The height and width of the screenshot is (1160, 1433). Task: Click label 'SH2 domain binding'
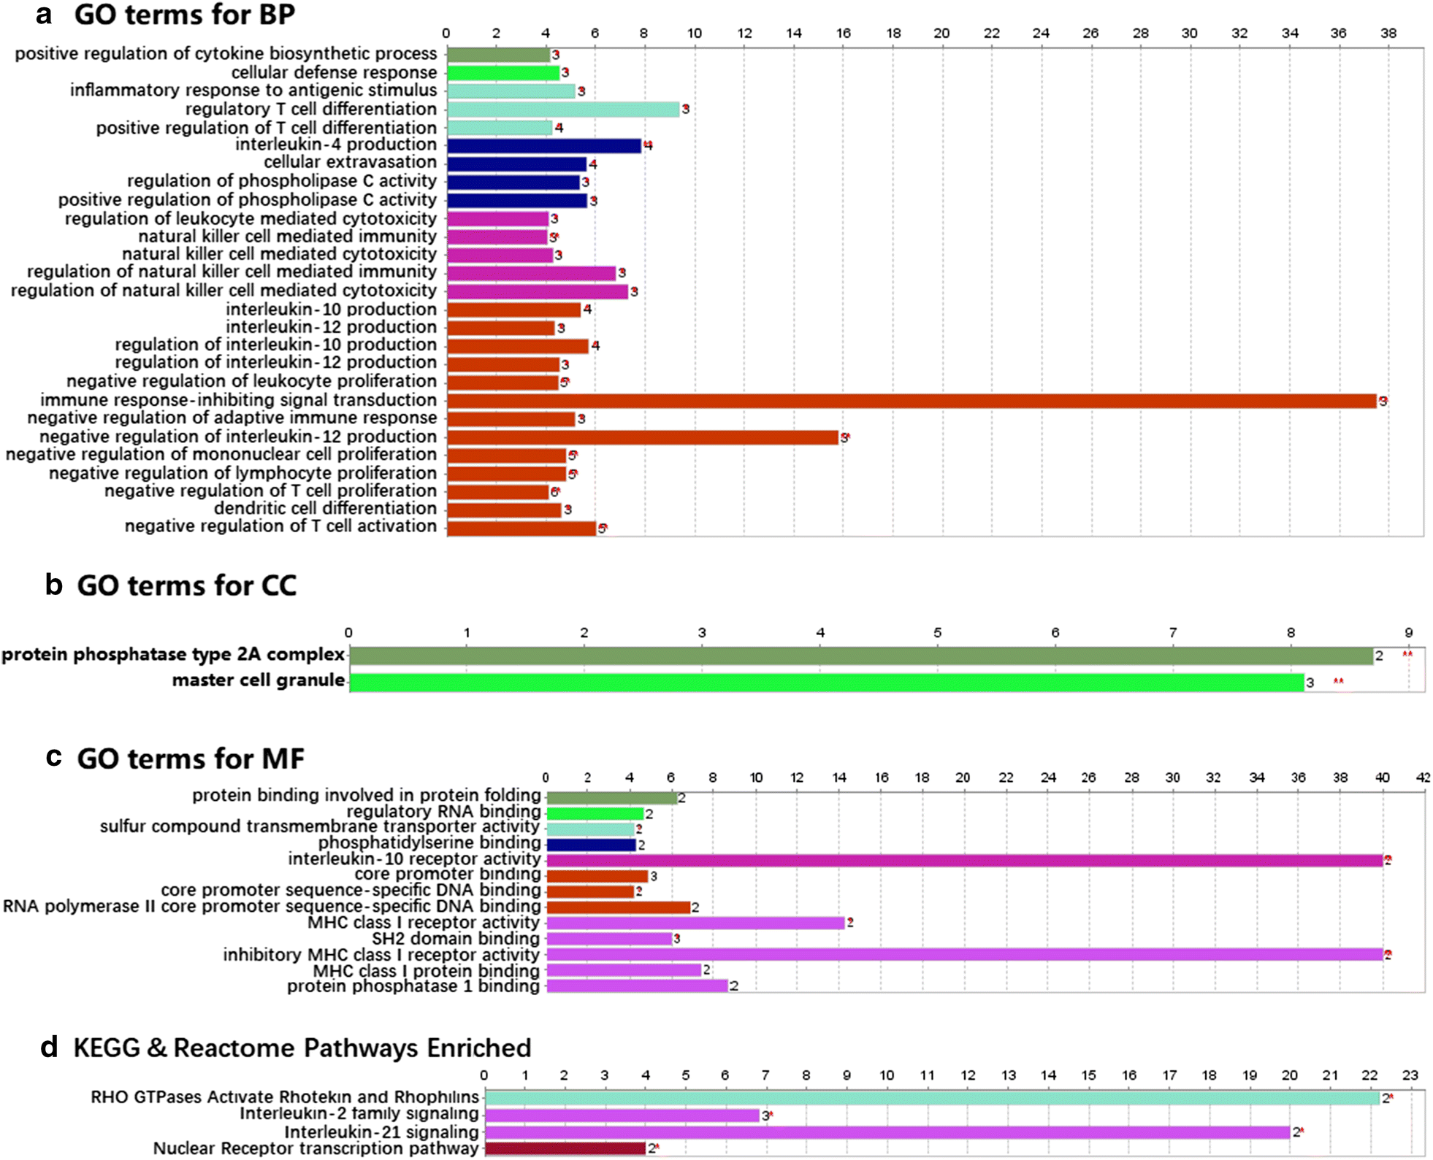pyautogui.click(x=456, y=939)
